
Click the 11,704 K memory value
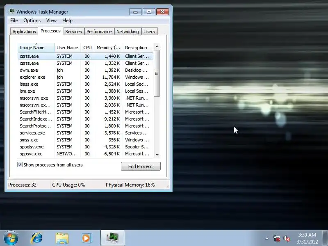(111, 77)
